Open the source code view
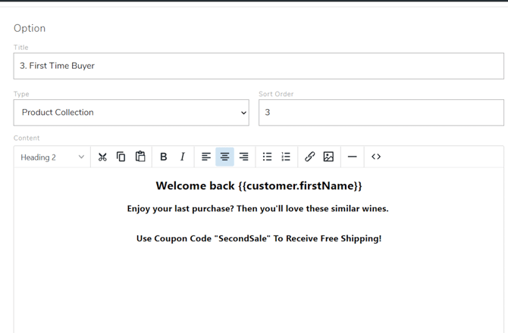508x333 pixels. coord(376,157)
